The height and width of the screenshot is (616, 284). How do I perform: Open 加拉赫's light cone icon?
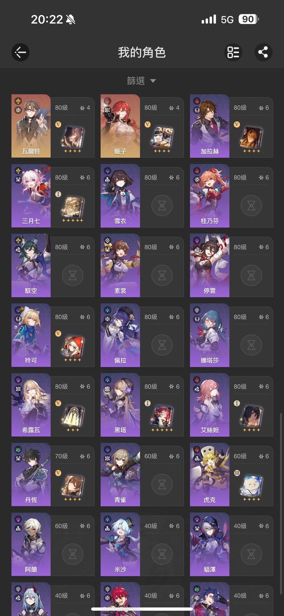pos(251,137)
